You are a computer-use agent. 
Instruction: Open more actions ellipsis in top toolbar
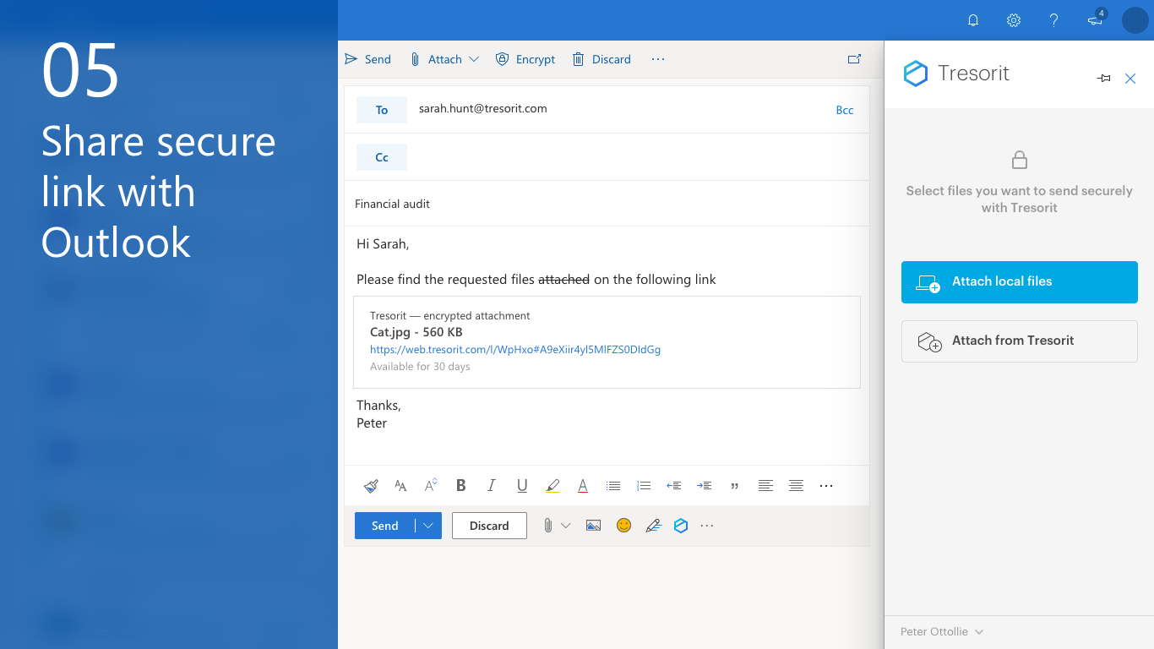[658, 59]
